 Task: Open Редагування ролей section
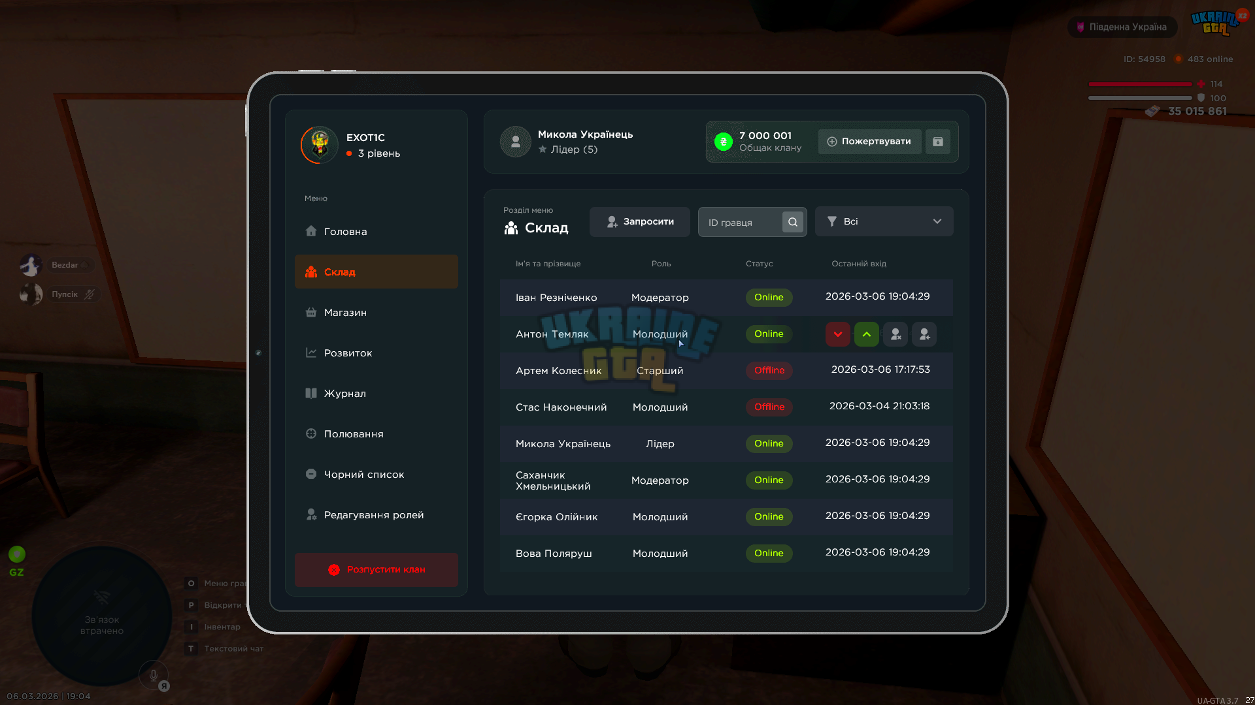click(x=376, y=514)
